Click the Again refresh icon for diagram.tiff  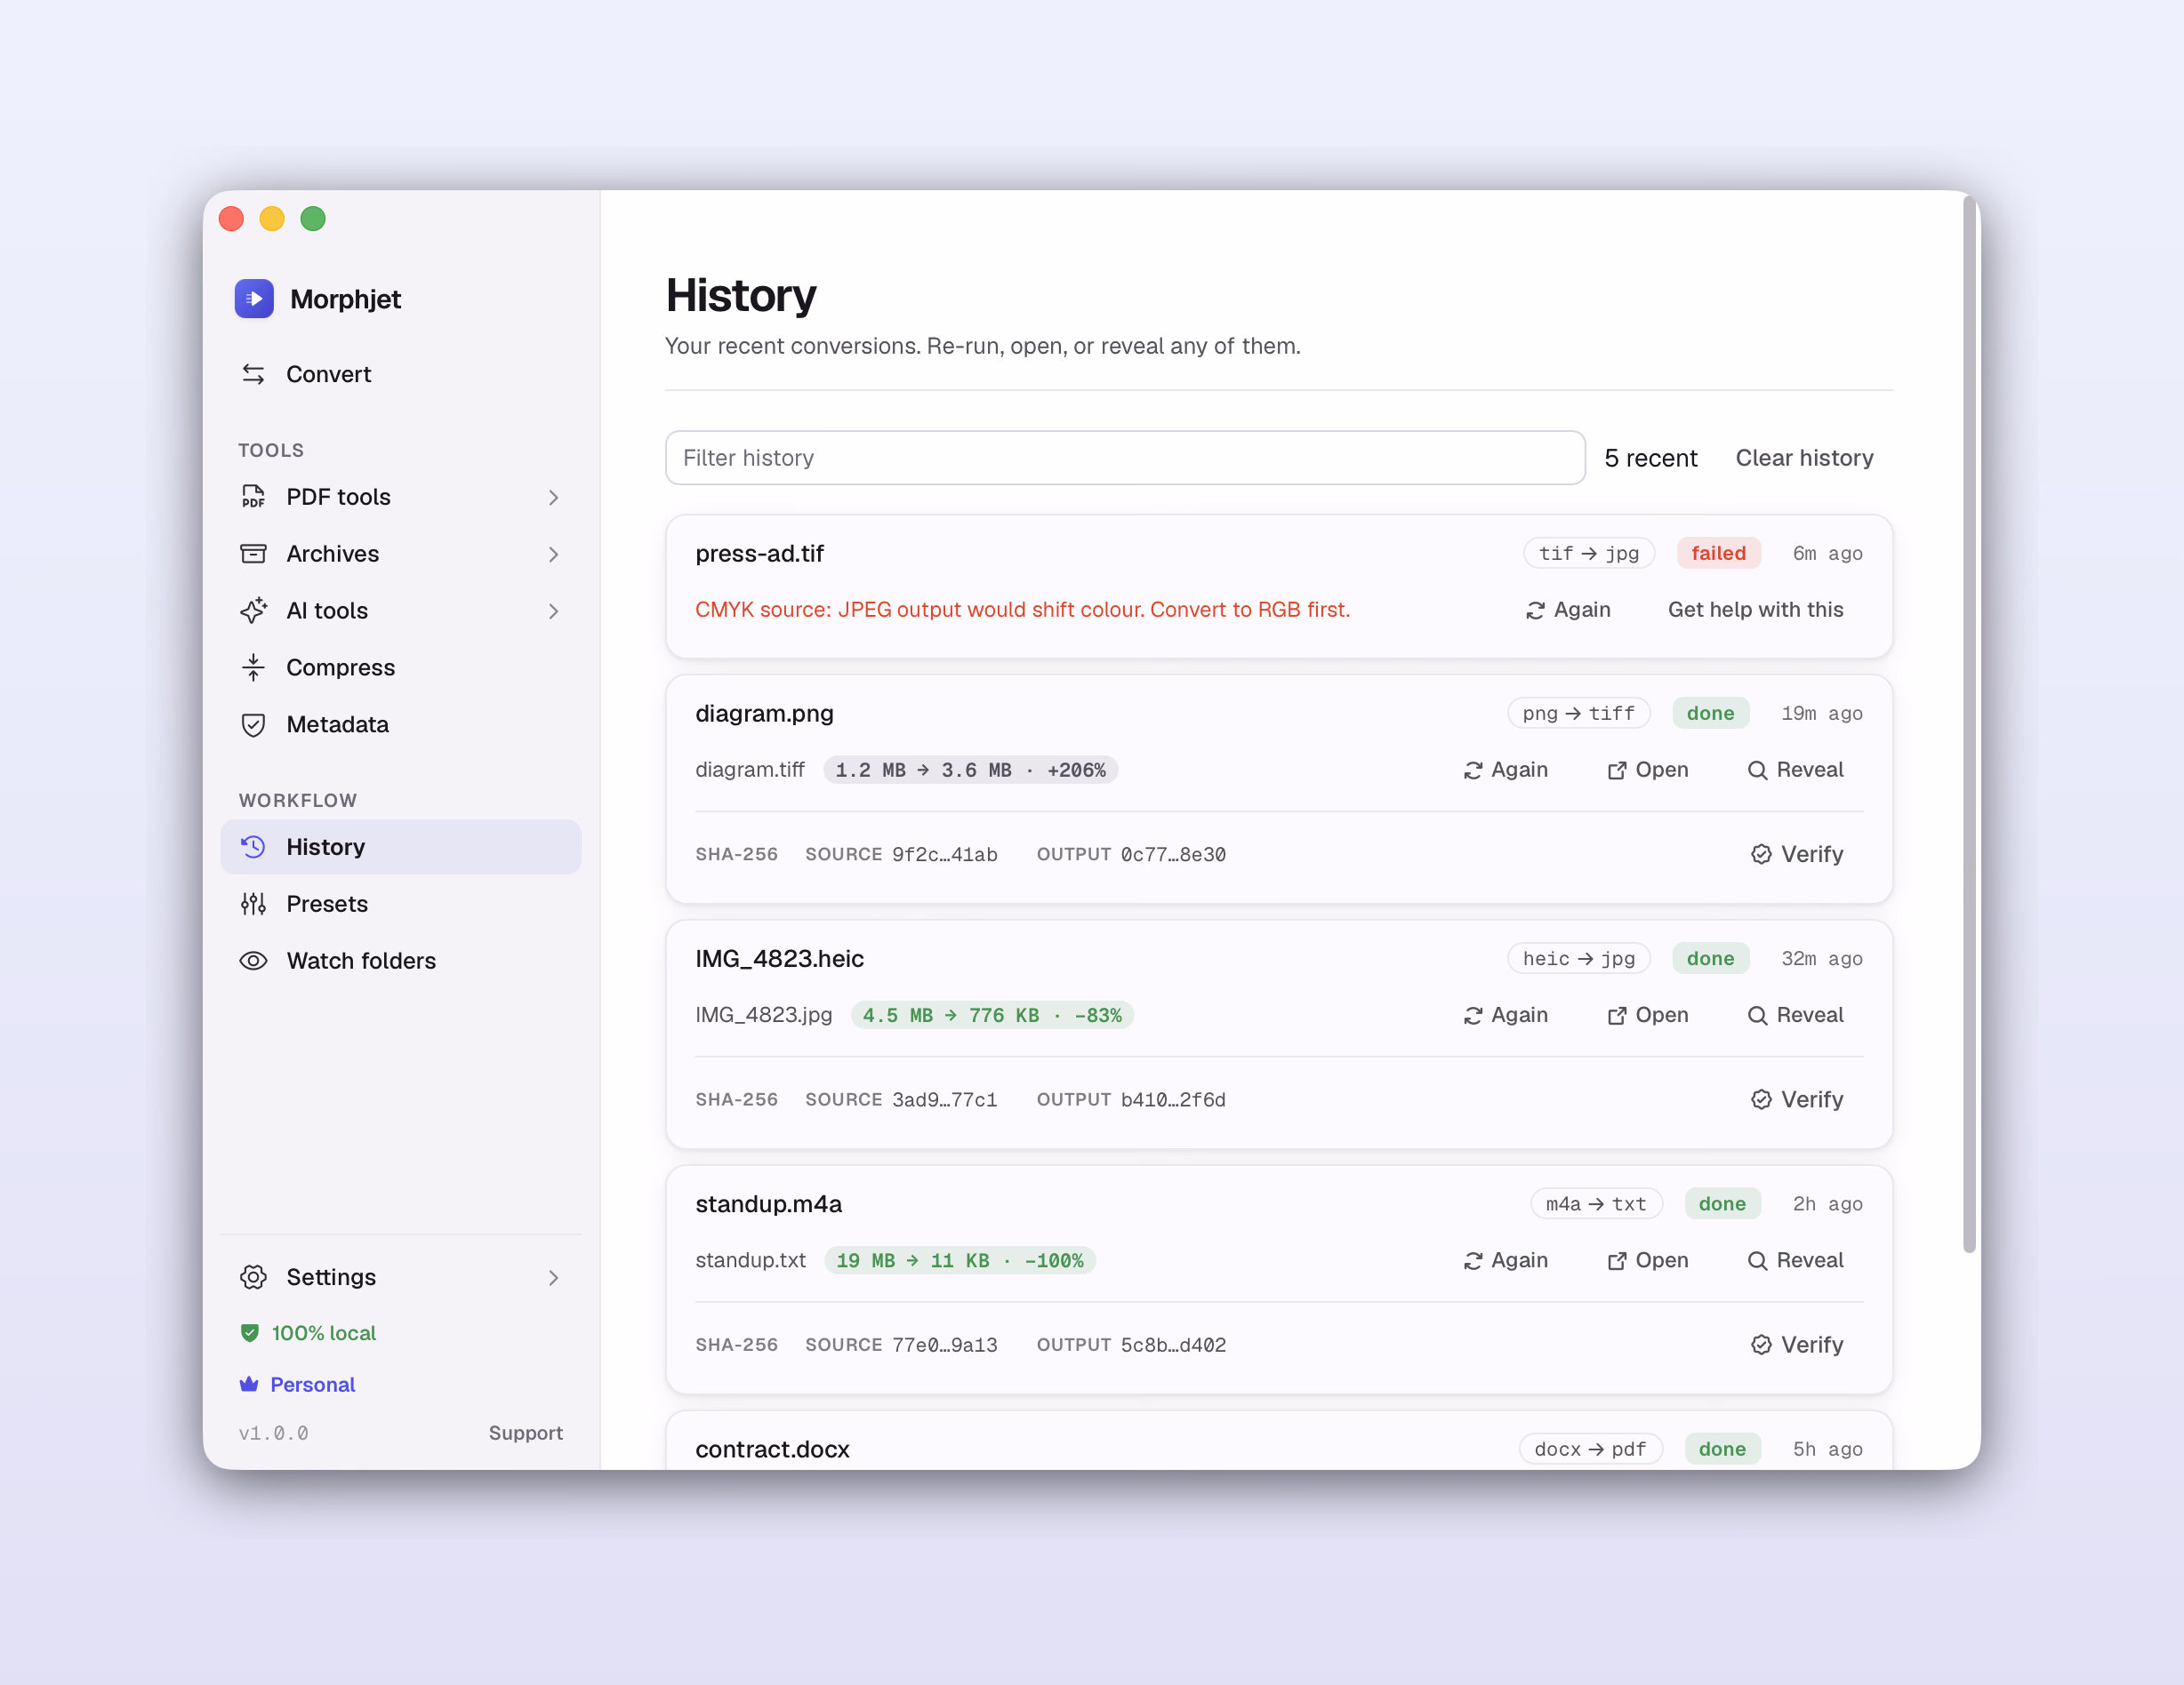pos(1473,771)
